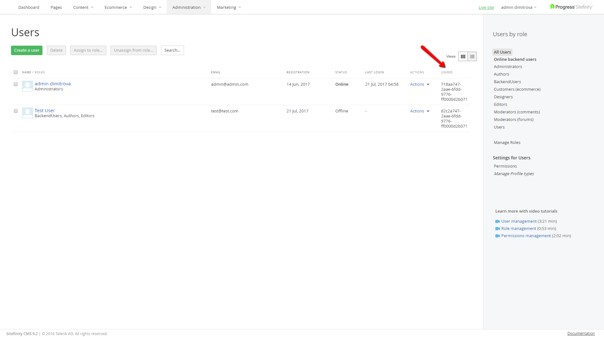
Task: Filter users by Editors role
Action: tap(500, 105)
